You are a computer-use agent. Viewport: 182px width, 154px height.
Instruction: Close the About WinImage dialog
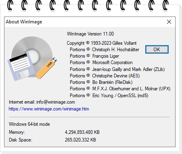(169, 22)
